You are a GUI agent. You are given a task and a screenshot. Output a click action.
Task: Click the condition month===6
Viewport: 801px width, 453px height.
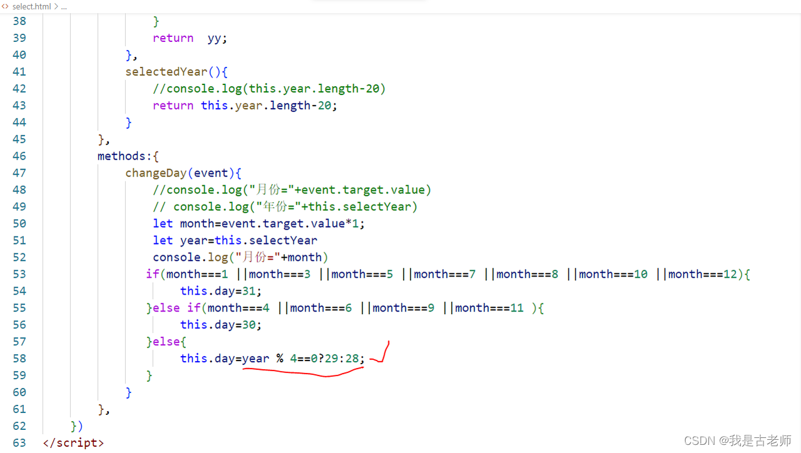[x=321, y=308]
